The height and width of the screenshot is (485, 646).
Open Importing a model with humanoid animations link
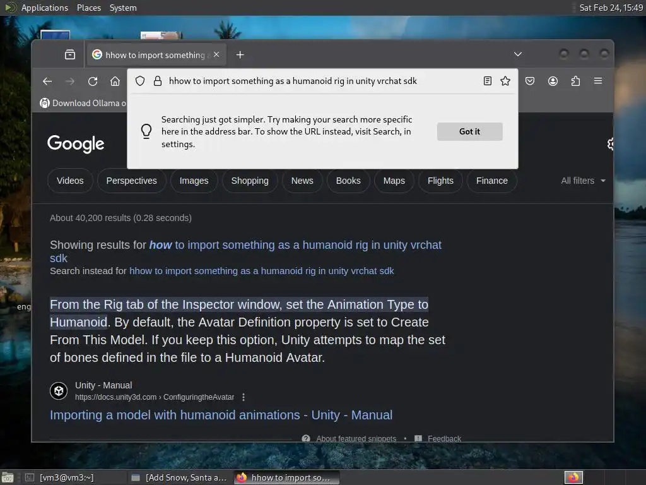pyautogui.click(x=221, y=415)
